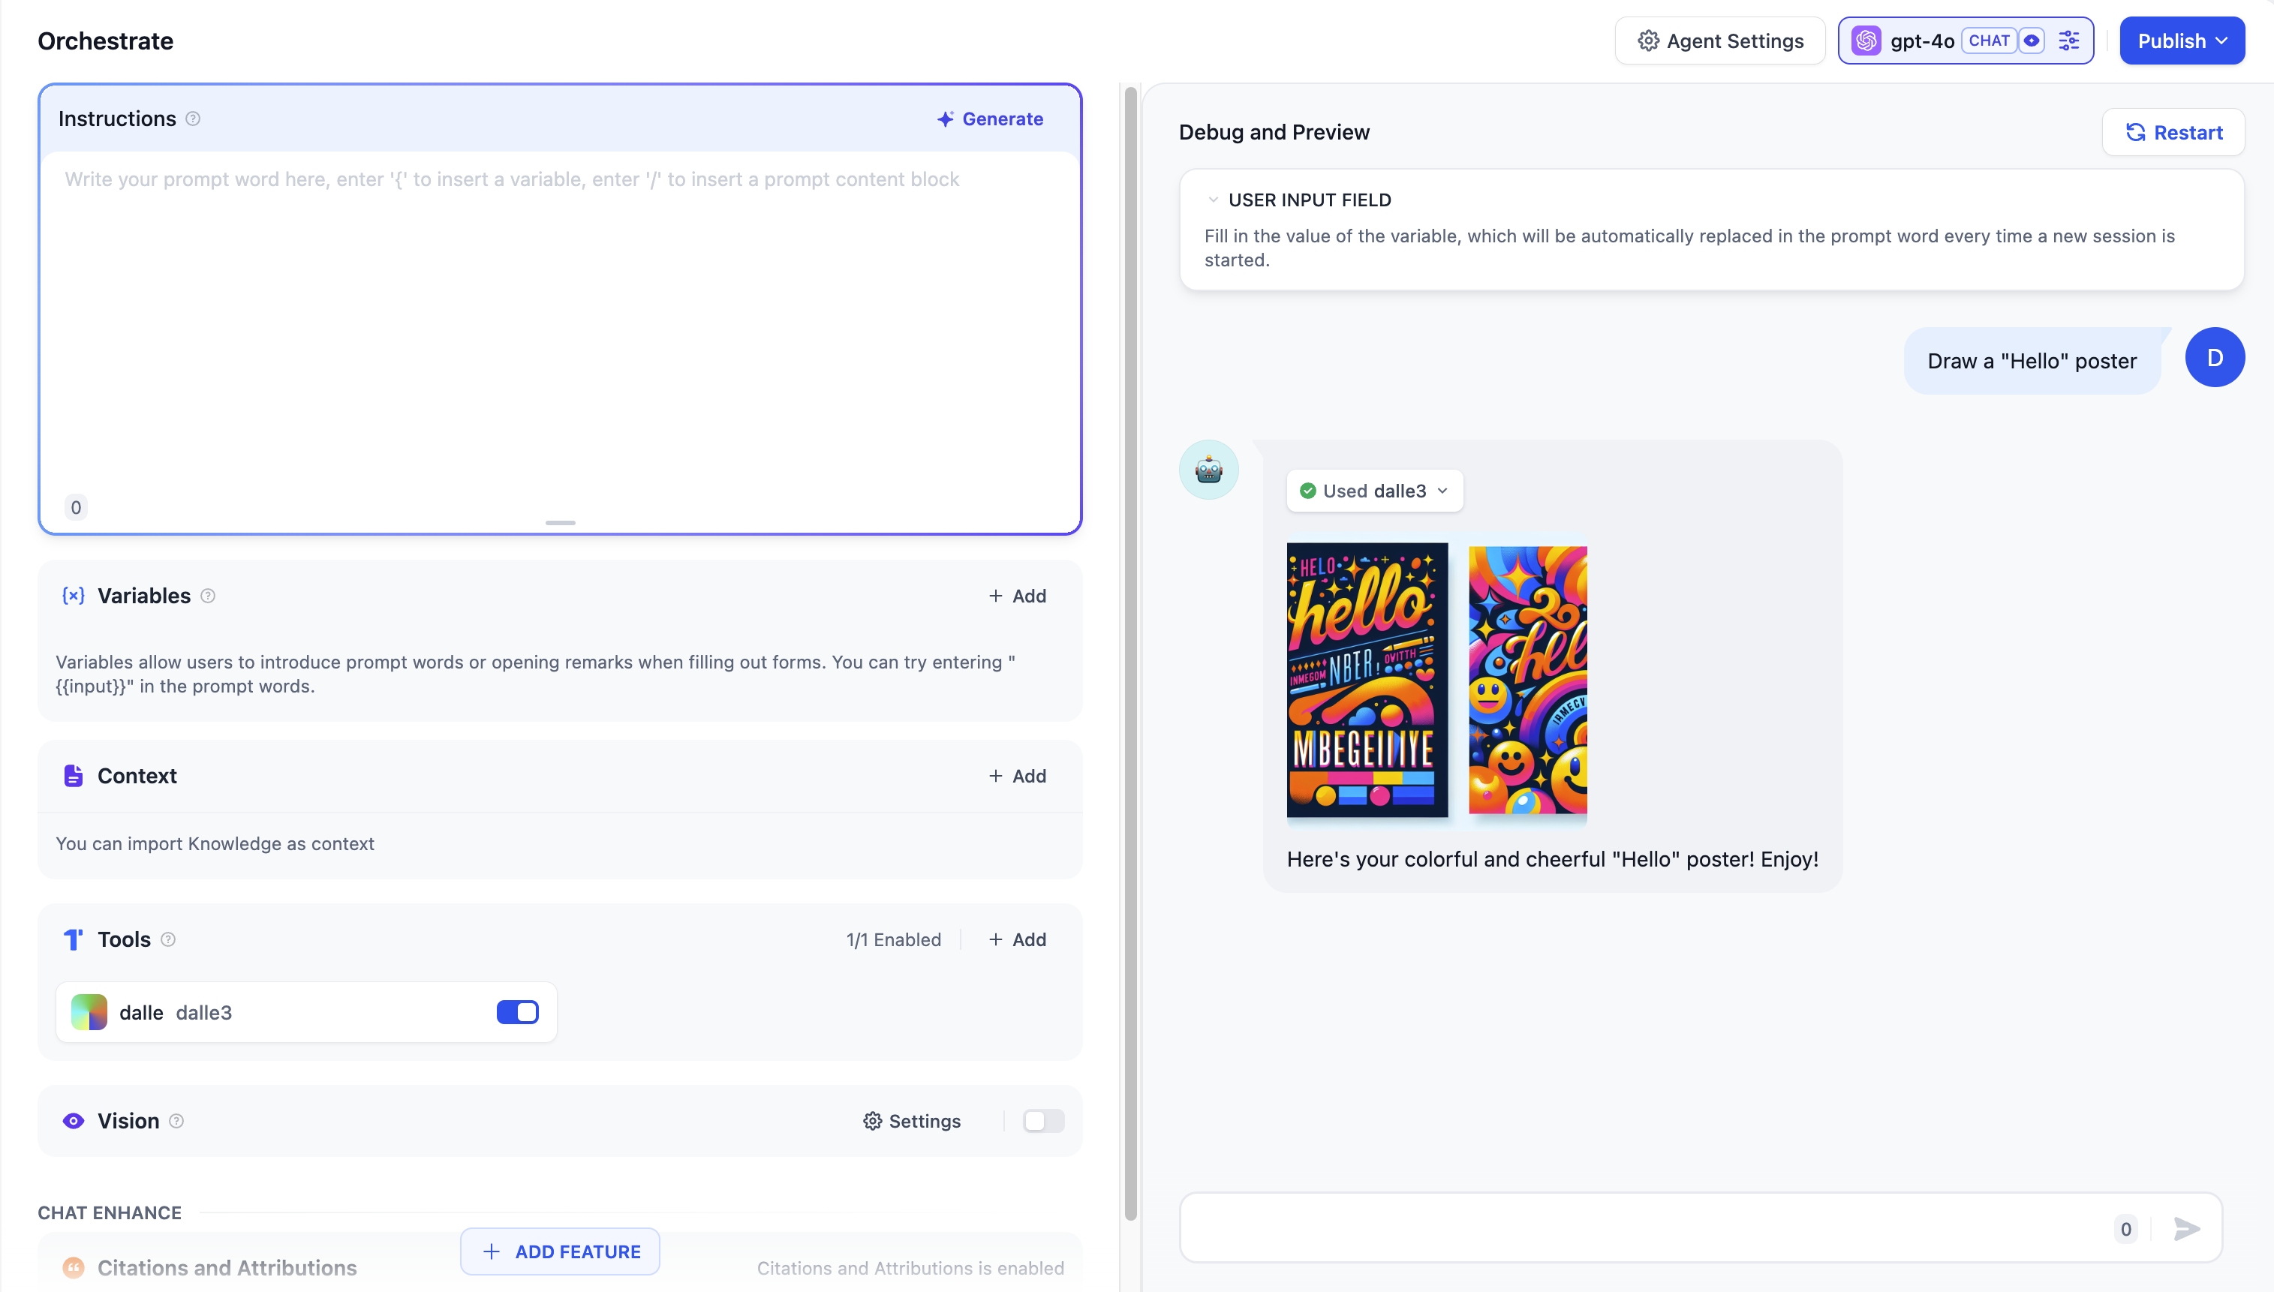Click the Vision help question icon
Image resolution: width=2274 pixels, height=1292 pixels.
click(176, 1122)
